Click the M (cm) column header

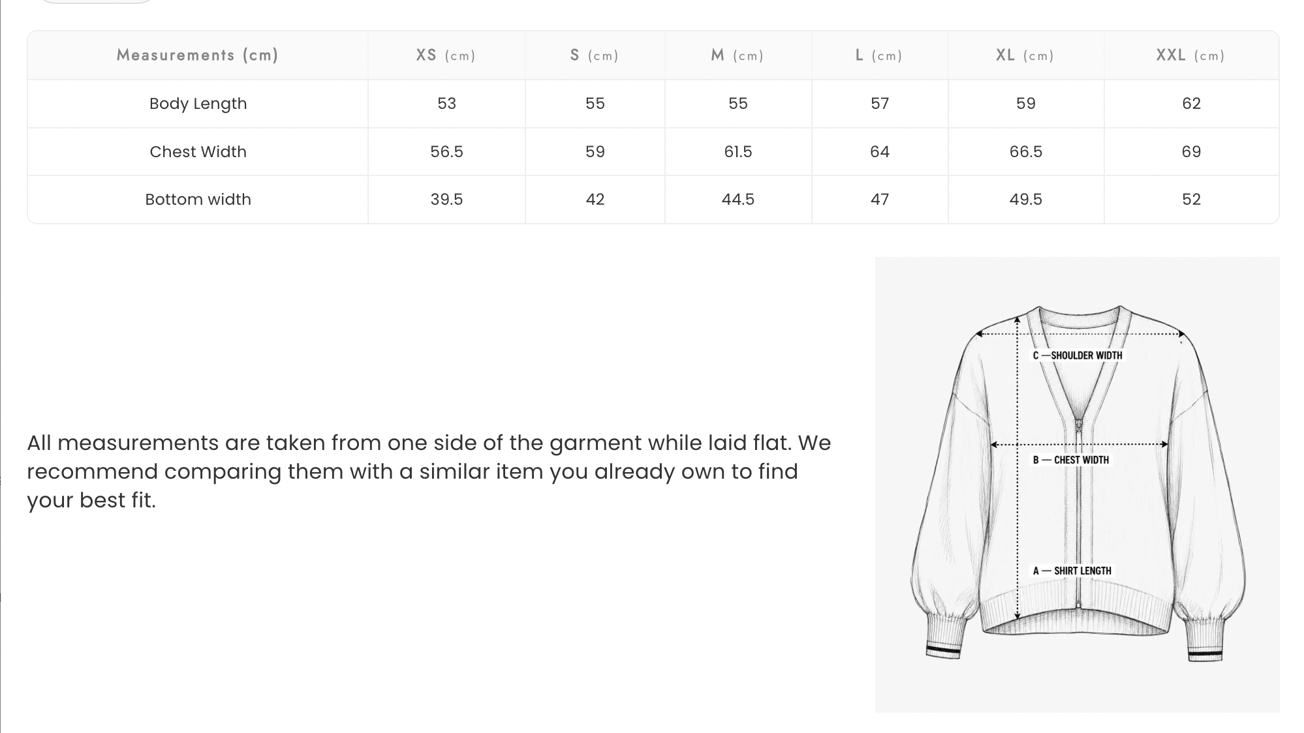(x=737, y=55)
